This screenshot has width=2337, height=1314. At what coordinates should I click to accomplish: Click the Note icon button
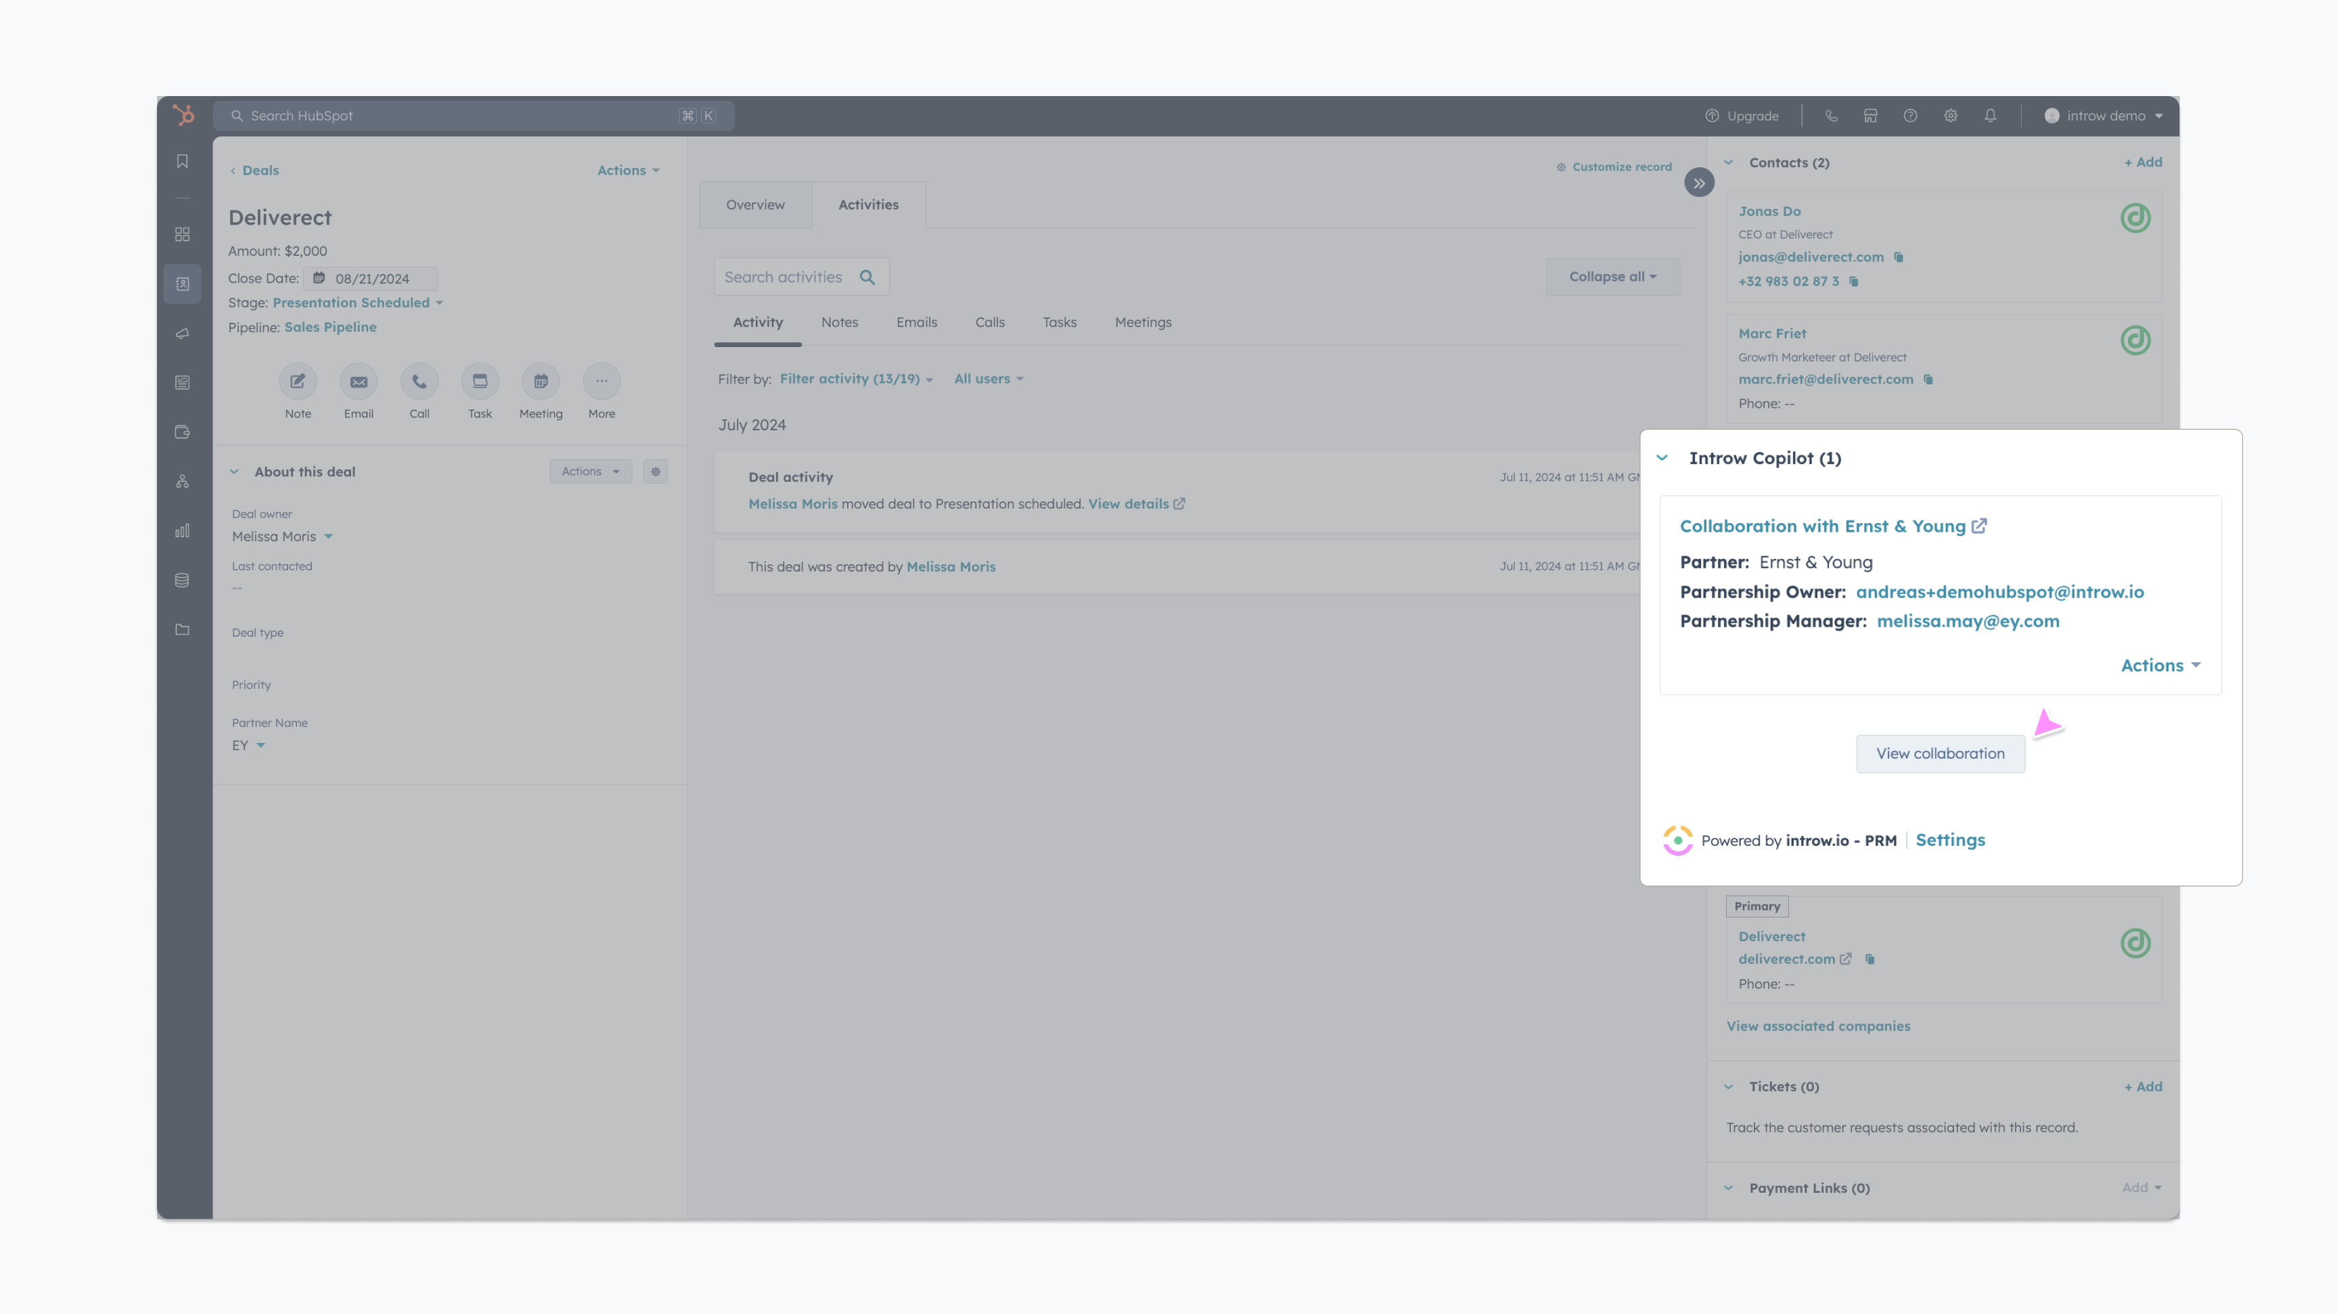[x=298, y=382]
